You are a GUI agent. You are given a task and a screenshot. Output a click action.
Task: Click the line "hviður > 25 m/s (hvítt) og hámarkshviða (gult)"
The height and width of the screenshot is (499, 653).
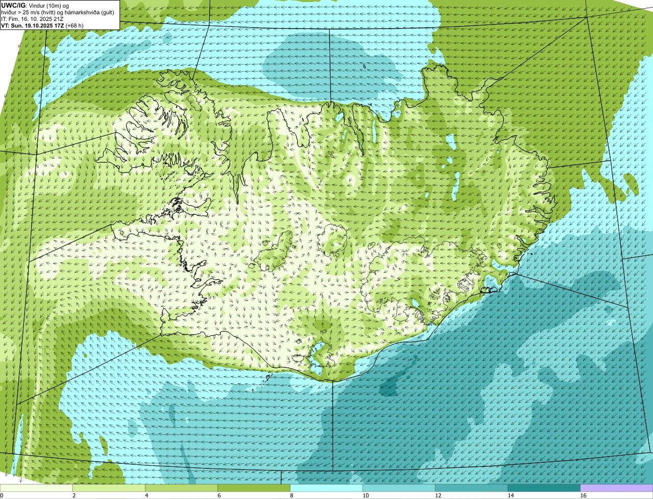[x=58, y=12]
